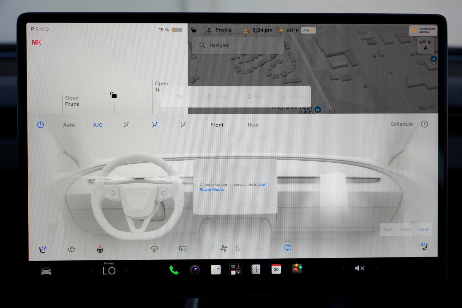Screen dimensions: 462x308
Task: Toggle the rear window defroster
Action: click(x=183, y=249)
